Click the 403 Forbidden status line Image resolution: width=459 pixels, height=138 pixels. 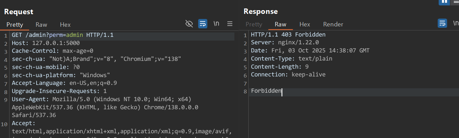tap(288, 35)
